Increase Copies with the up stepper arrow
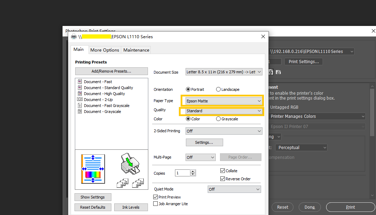Image resolution: width=376 pixels, height=215 pixels. pyautogui.click(x=193, y=172)
